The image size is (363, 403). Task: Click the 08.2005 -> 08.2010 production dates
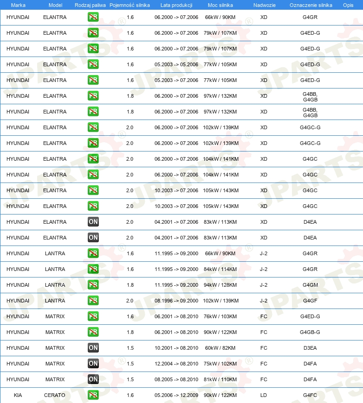click(176, 379)
